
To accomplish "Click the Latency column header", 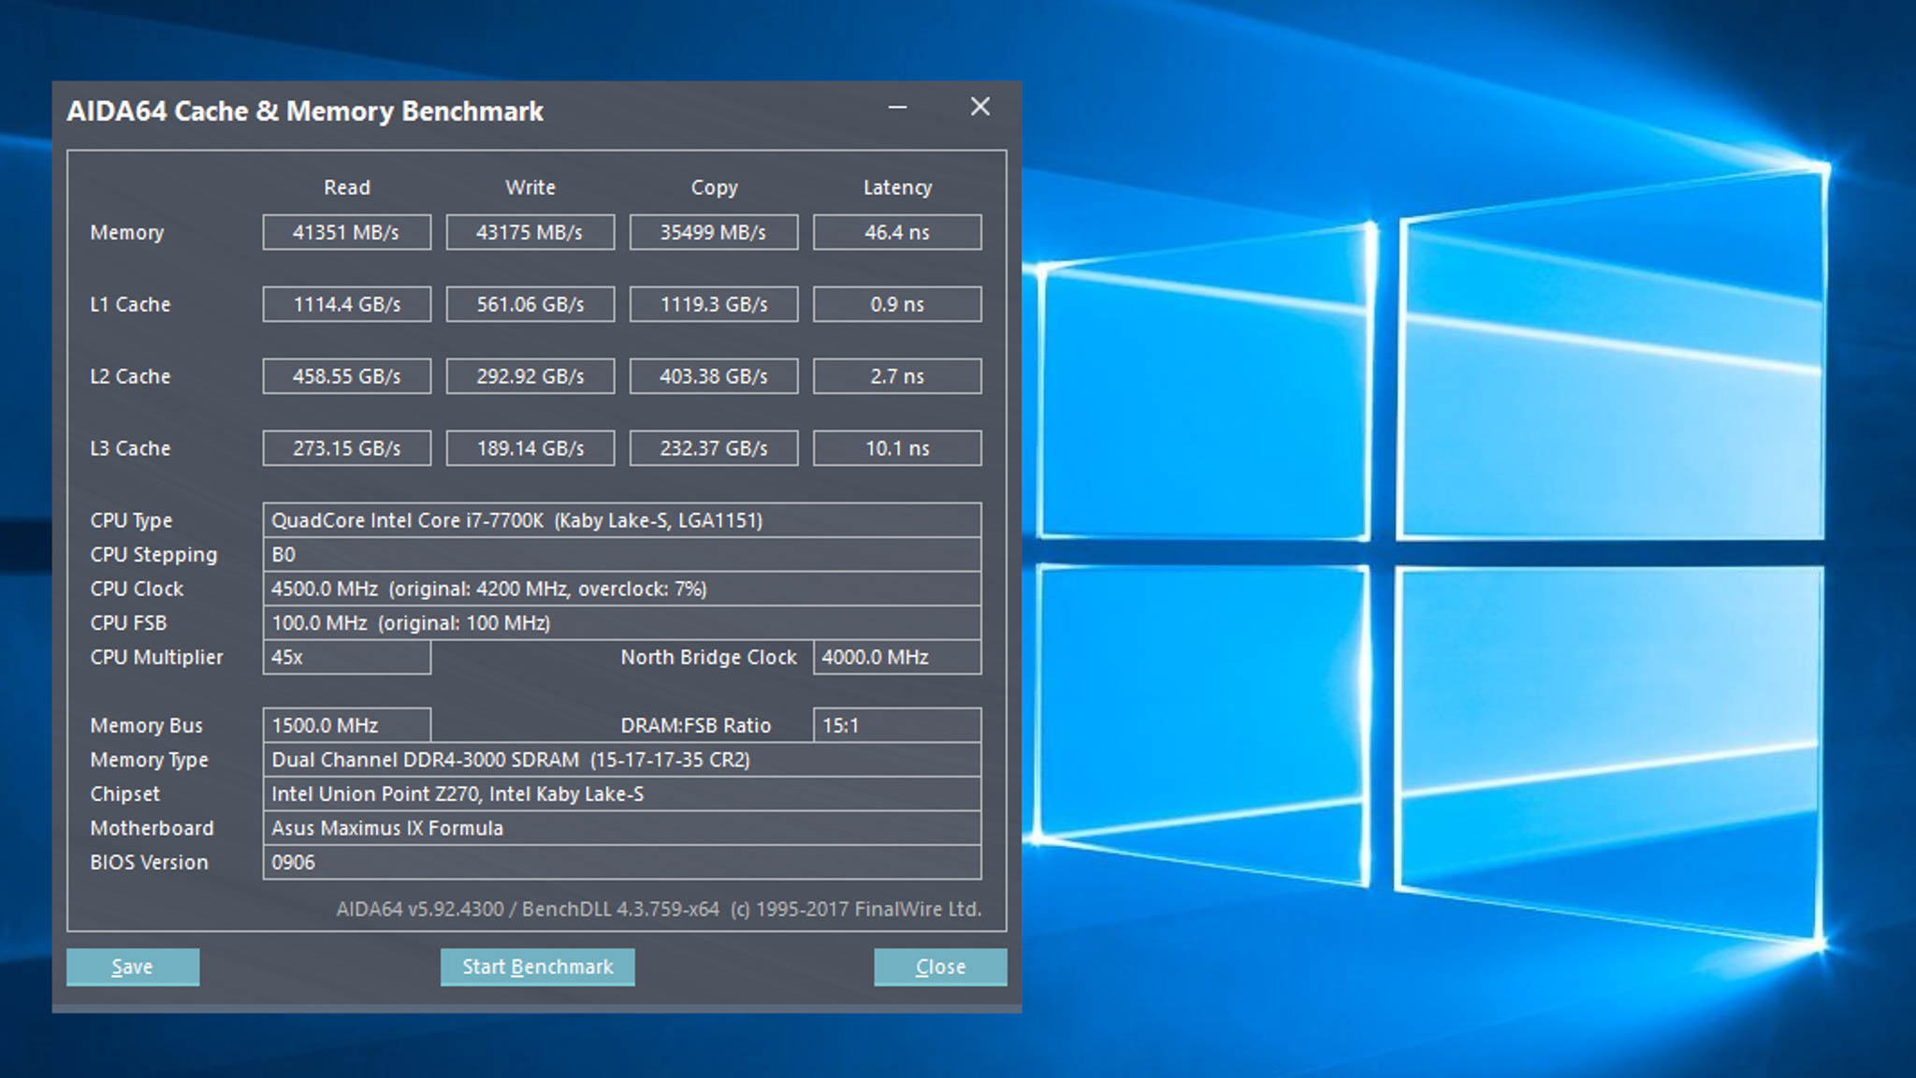I will (x=897, y=187).
